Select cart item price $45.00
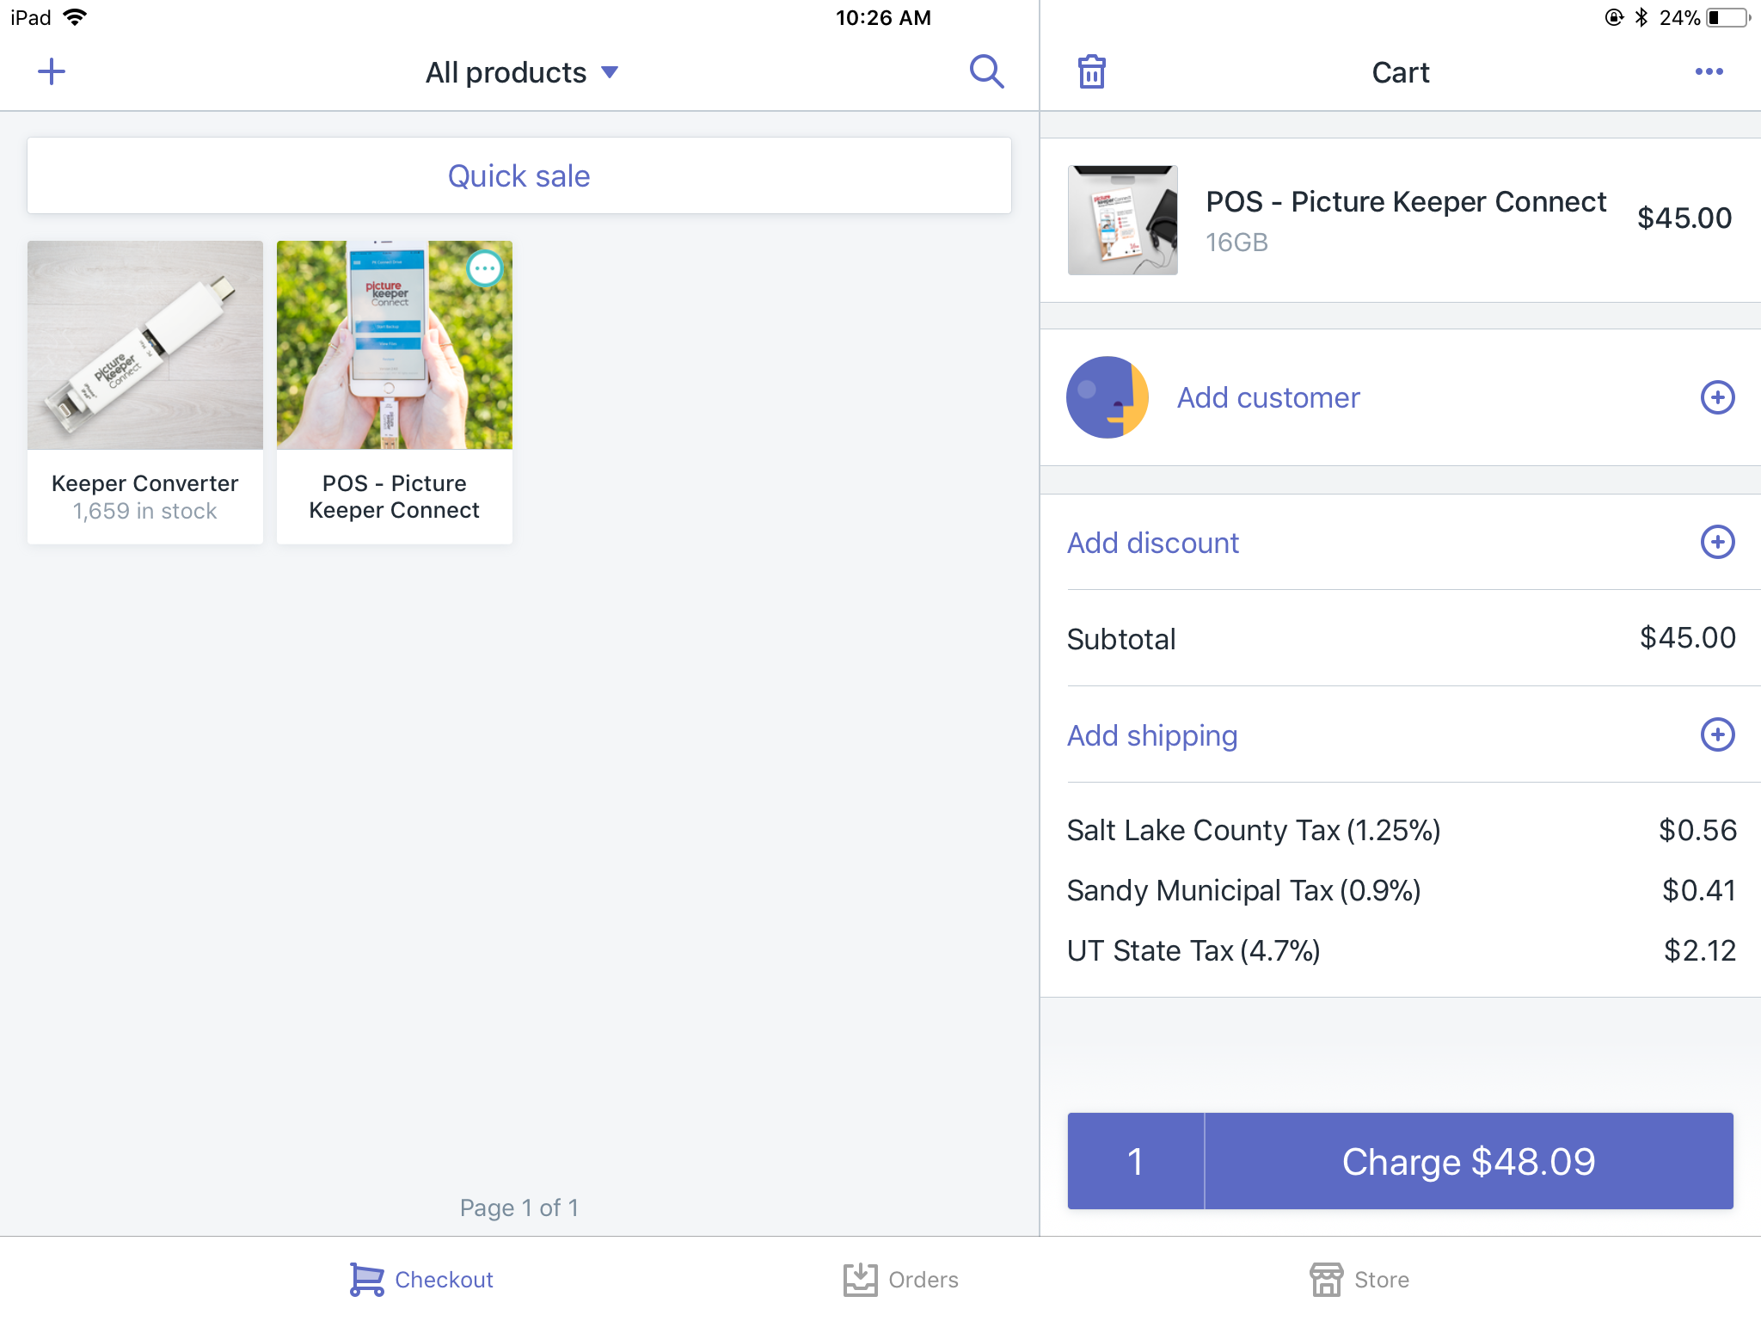The width and height of the screenshot is (1761, 1321). [x=1684, y=218]
